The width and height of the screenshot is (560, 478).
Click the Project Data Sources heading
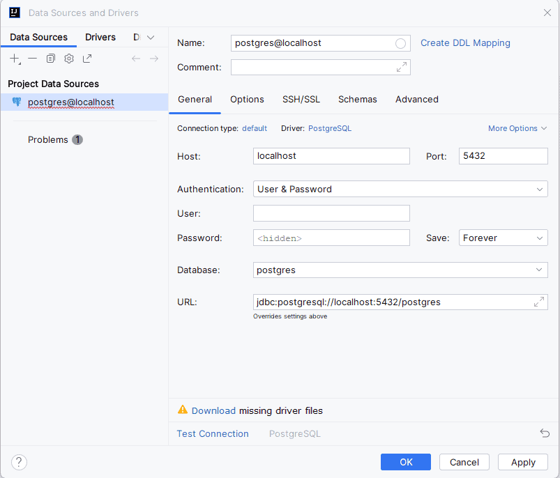click(x=53, y=84)
